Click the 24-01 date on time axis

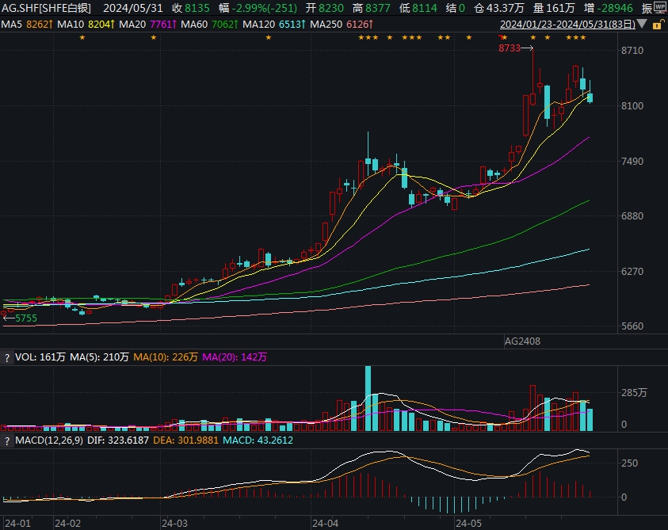17,523
